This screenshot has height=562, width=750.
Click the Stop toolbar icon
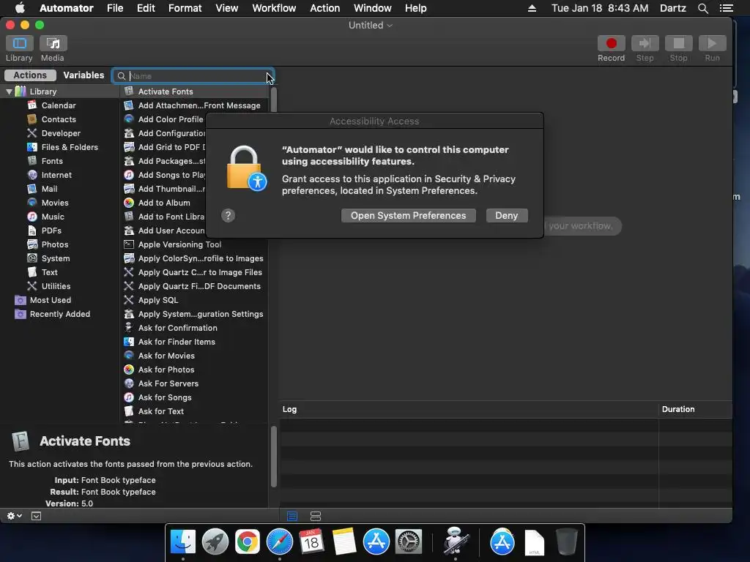[678, 43]
